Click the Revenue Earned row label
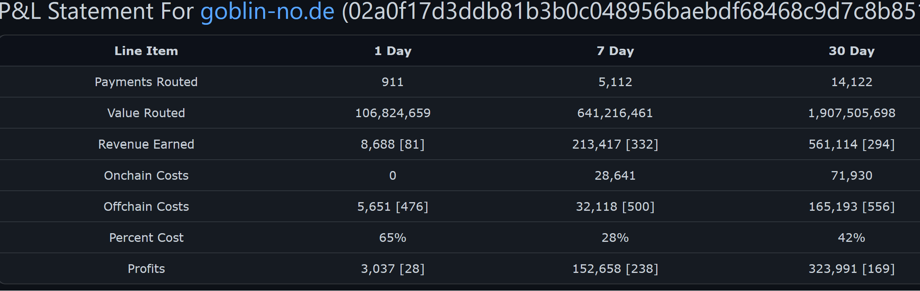This screenshot has width=920, height=291. 146,144
